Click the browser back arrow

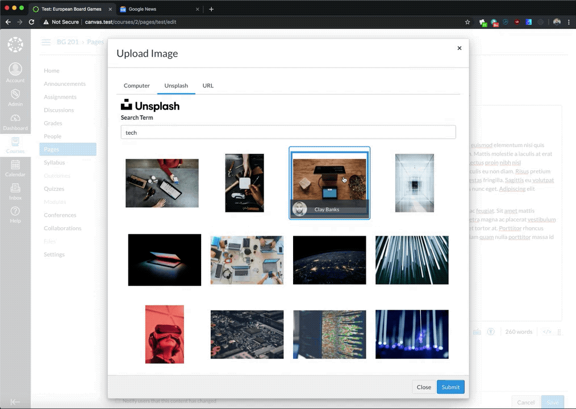[x=8, y=22]
